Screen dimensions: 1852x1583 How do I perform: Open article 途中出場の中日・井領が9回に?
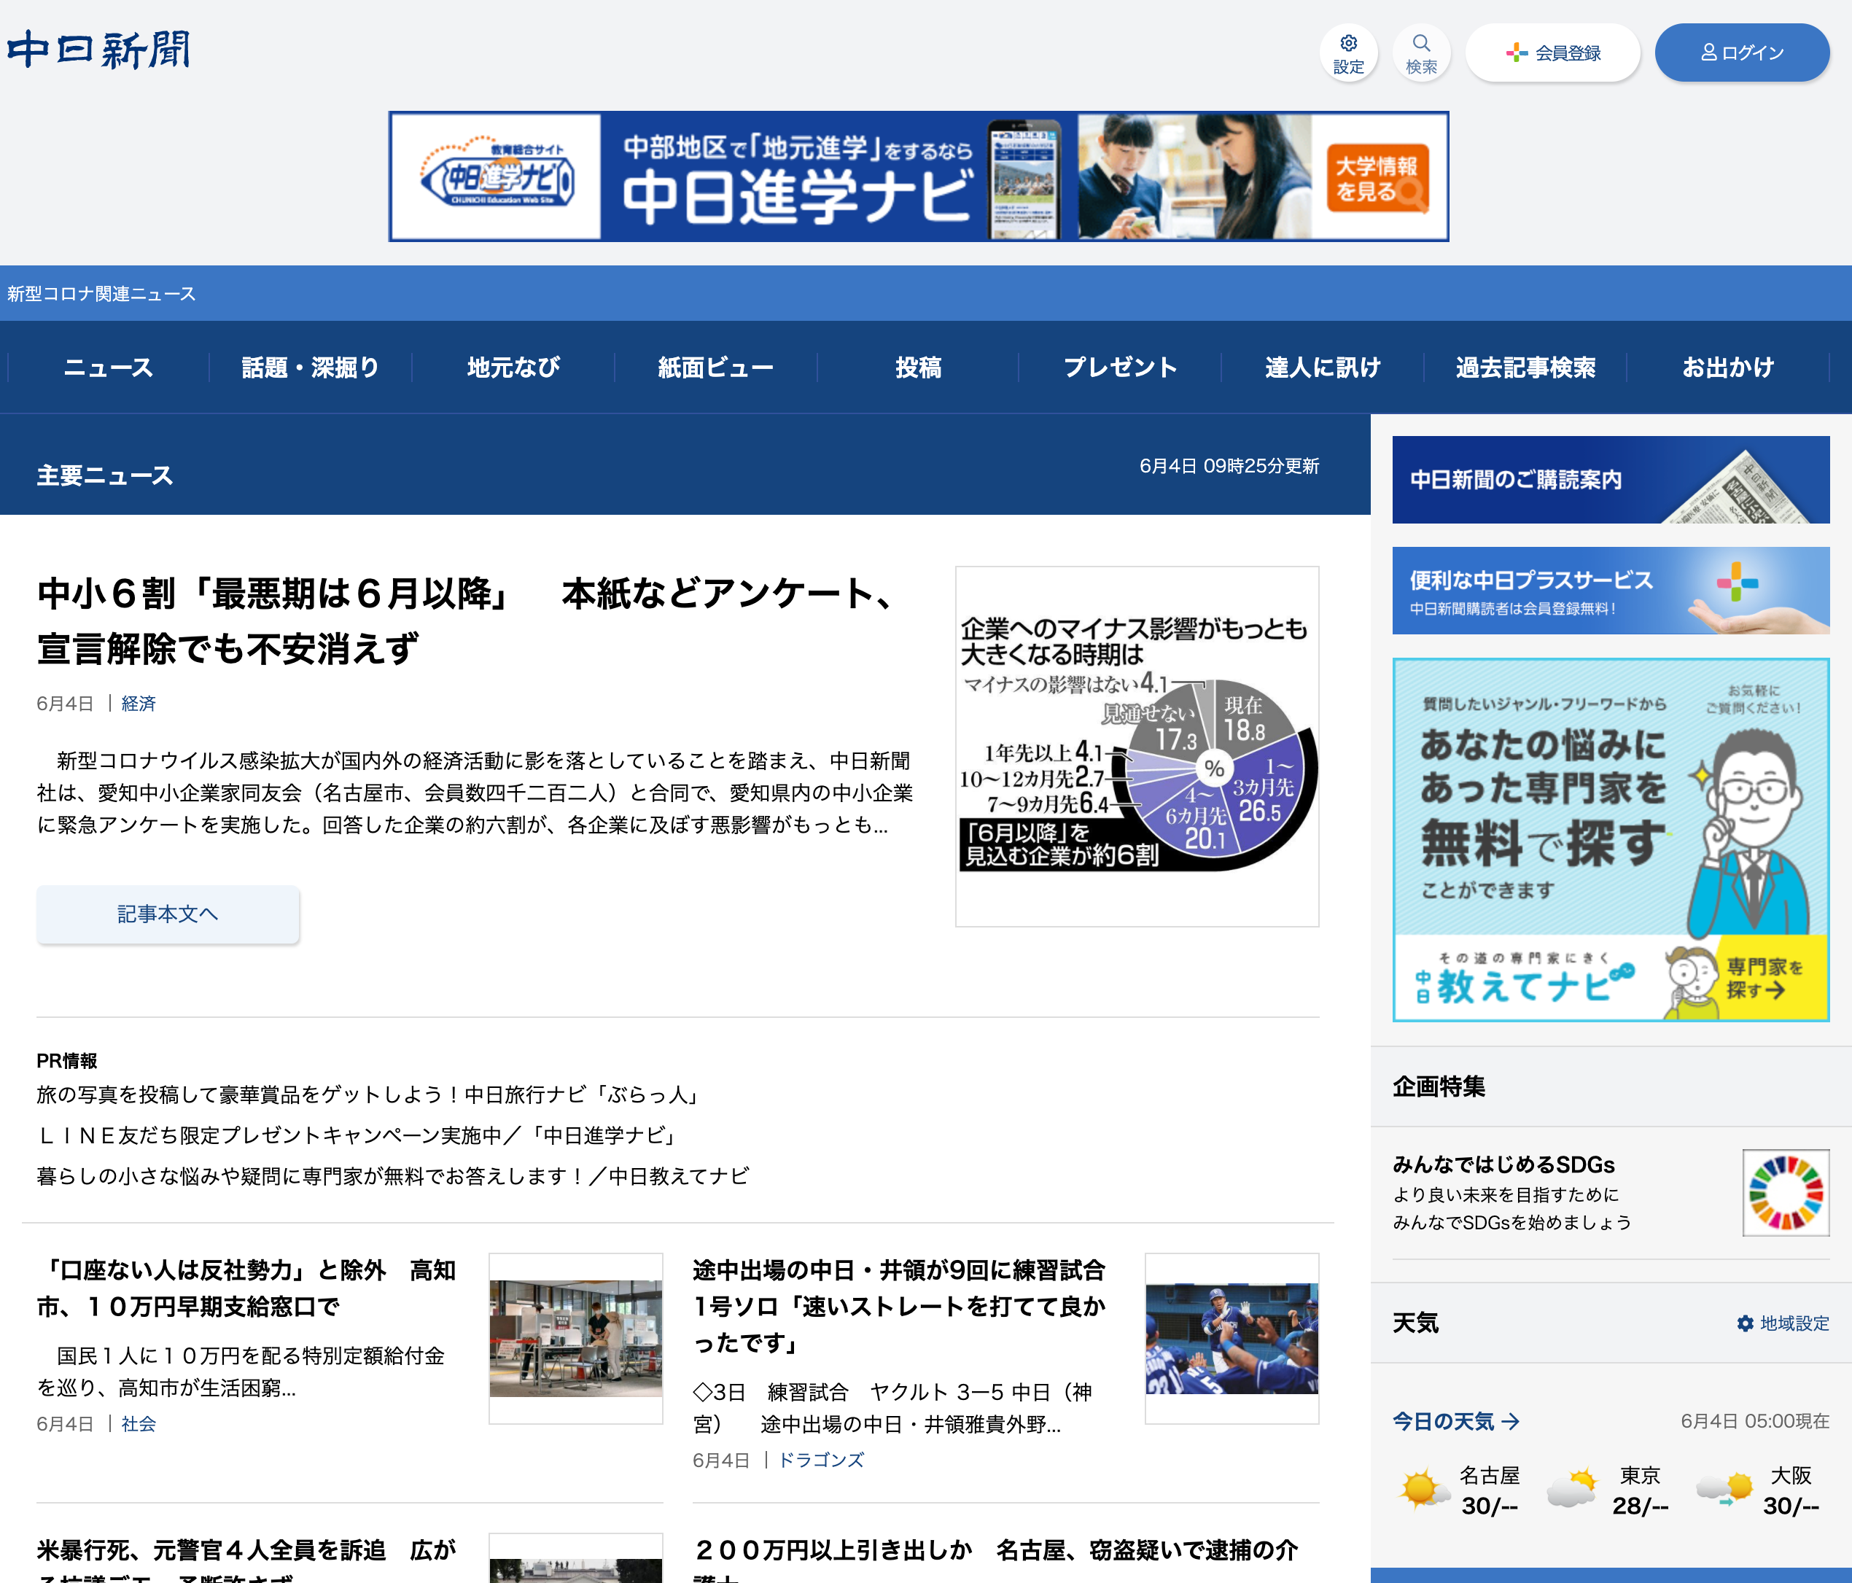coord(900,1306)
